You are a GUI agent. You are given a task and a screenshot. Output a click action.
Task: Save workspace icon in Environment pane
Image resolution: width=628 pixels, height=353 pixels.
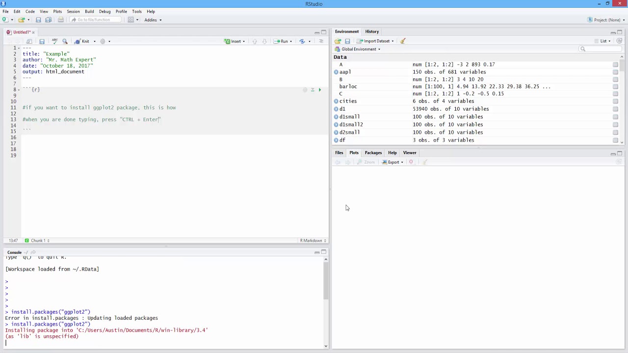(347, 41)
